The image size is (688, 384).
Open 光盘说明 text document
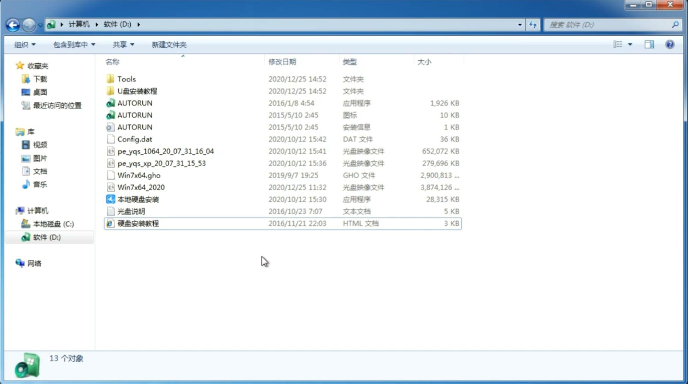[x=131, y=211]
